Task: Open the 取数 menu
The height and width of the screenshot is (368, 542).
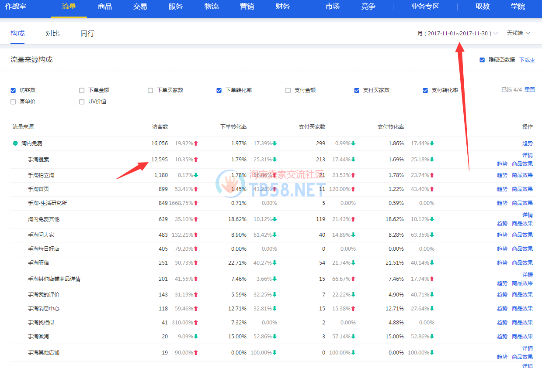Action: (x=483, y=7)
